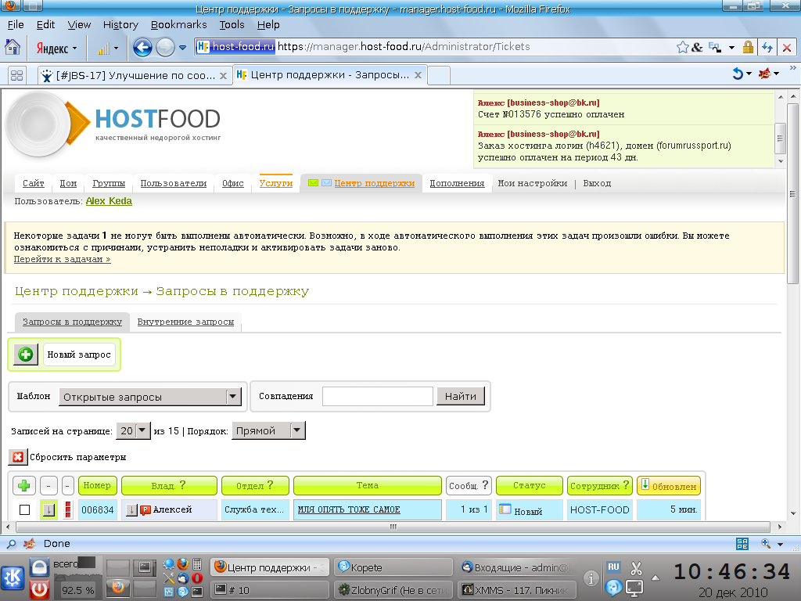
Task: Stop loading with the red X icon
Action: (787, 48)
